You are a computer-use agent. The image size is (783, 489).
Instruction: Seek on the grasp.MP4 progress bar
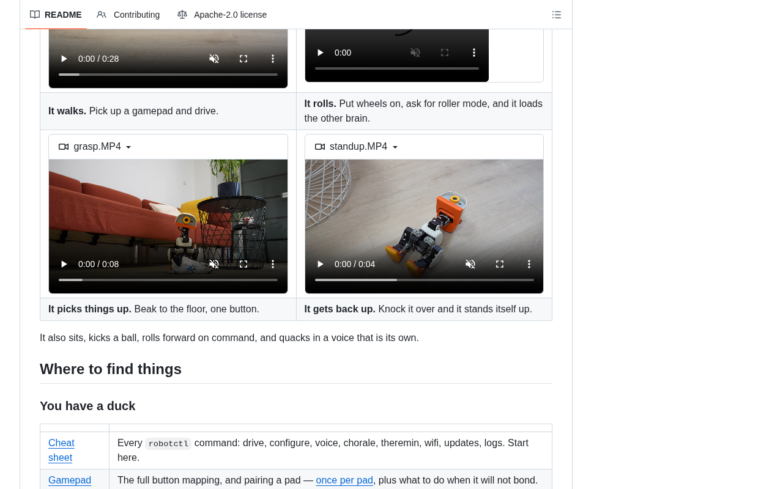click(168, 280)
